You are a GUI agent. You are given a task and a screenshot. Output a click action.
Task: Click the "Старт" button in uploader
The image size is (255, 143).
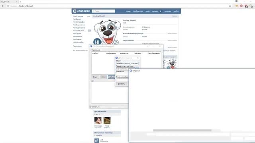coord(95,77)
